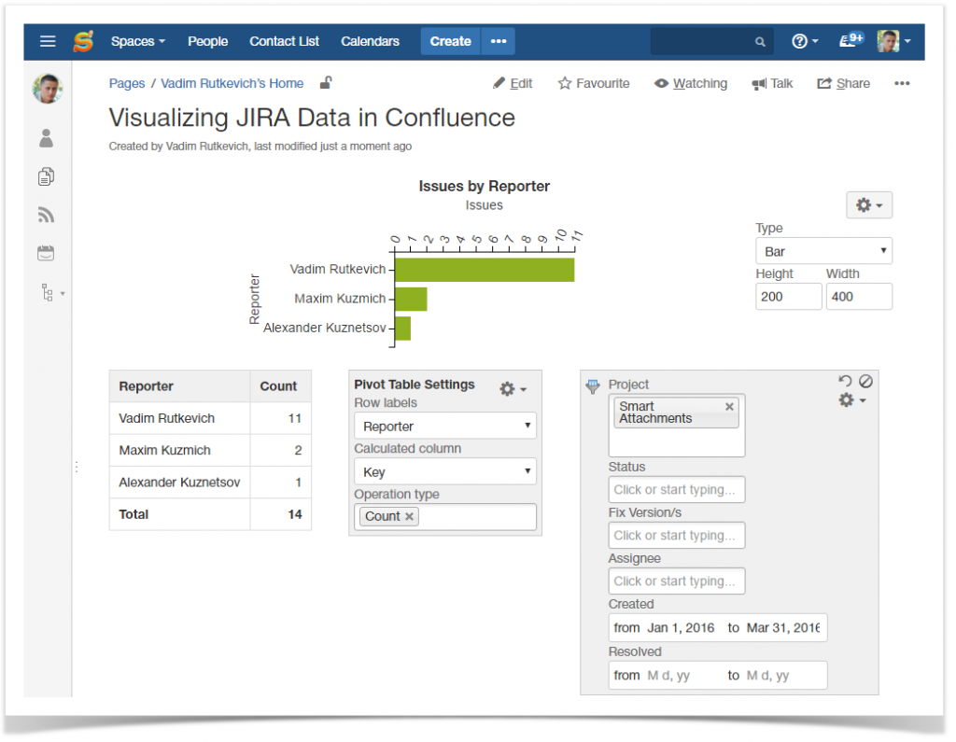The height and width of the screenshot is (742, 956).
Task: Open the Vadim Rutkevich's Home breadcrumb link
Action: (x=232, y=83)
